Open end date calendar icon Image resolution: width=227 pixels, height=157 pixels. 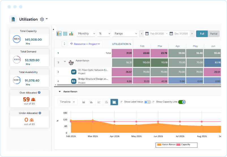tap(171, 34)
